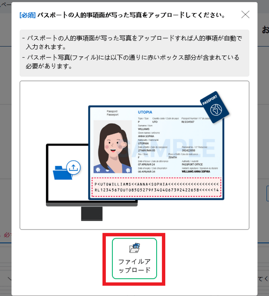Click the ファイルアップロード button
The height and width of the screenshot is (296, 269).
(x=134, y=259)
